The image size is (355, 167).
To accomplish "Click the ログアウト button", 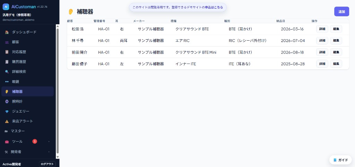I will 47,164.
